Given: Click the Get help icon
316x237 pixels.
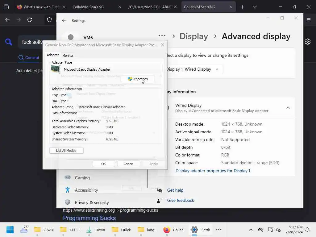Looking at the screenshot, I should (160, 190).
